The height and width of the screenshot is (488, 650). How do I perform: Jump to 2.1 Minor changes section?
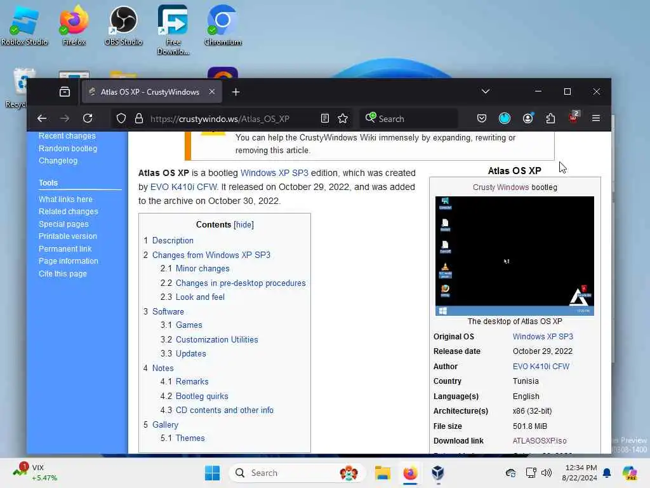202,269
